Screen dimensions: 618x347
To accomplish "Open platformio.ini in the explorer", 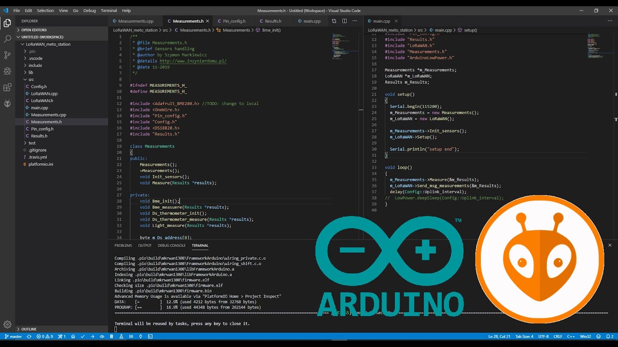I will pos(62,164).
